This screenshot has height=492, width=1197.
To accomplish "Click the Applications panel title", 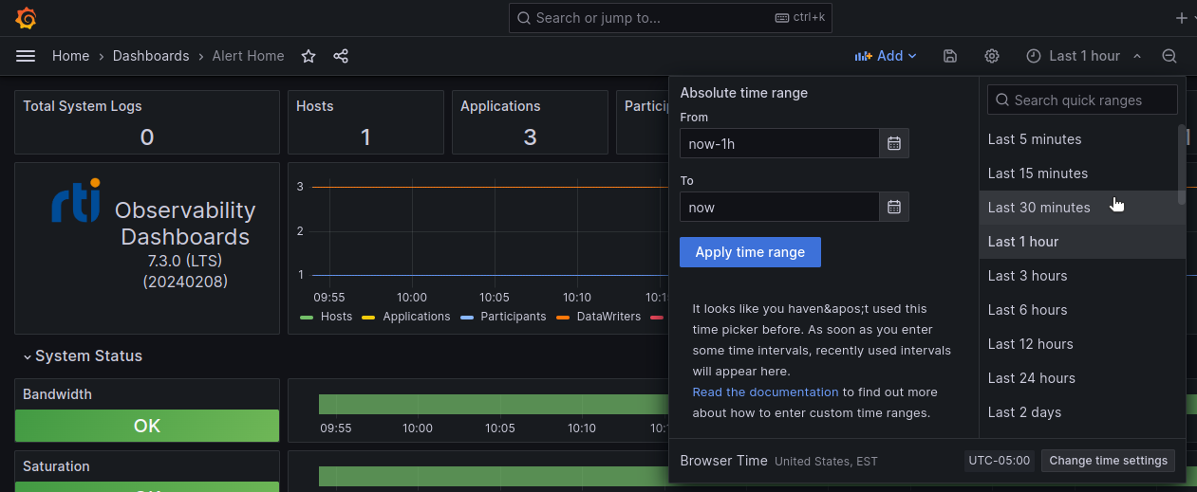I will click(500, 106).
